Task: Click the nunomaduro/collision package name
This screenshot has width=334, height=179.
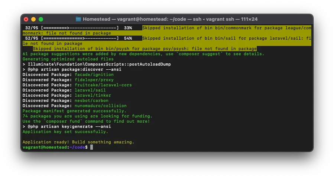Action: pyautogui.click(x=100, y=106)
